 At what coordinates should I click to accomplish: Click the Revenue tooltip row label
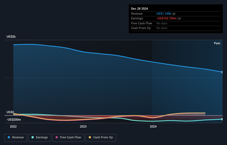[x=137, y=14]
